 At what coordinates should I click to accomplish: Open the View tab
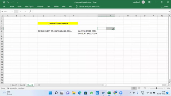click(x=64, y=6)
